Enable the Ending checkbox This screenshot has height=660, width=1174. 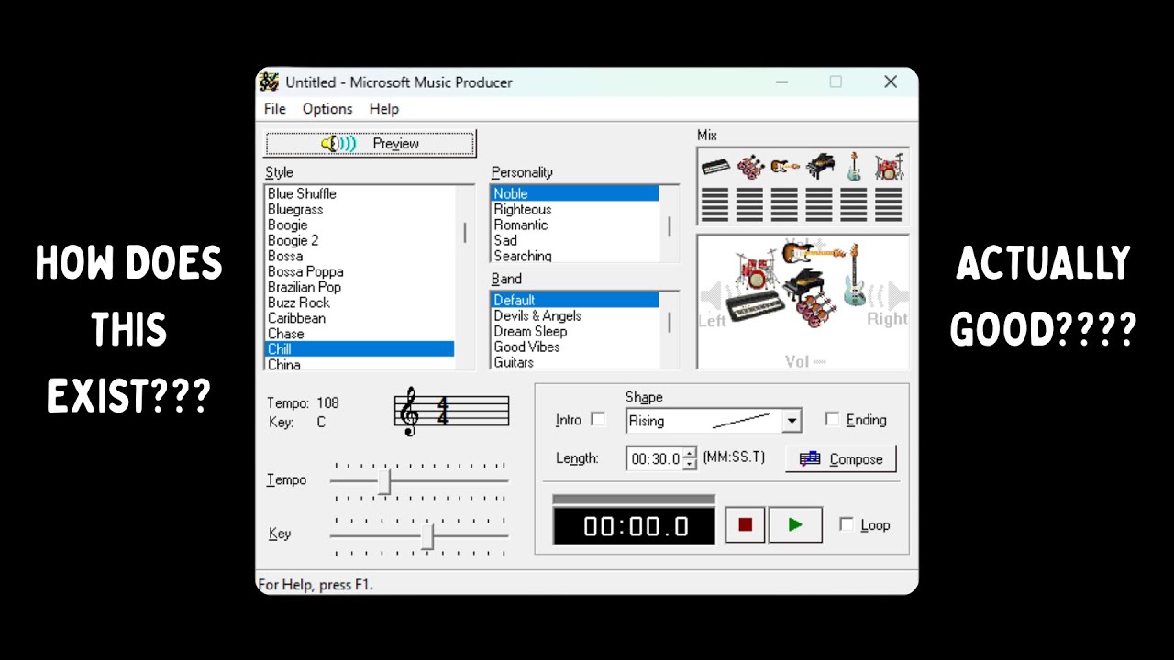[832, 419]
